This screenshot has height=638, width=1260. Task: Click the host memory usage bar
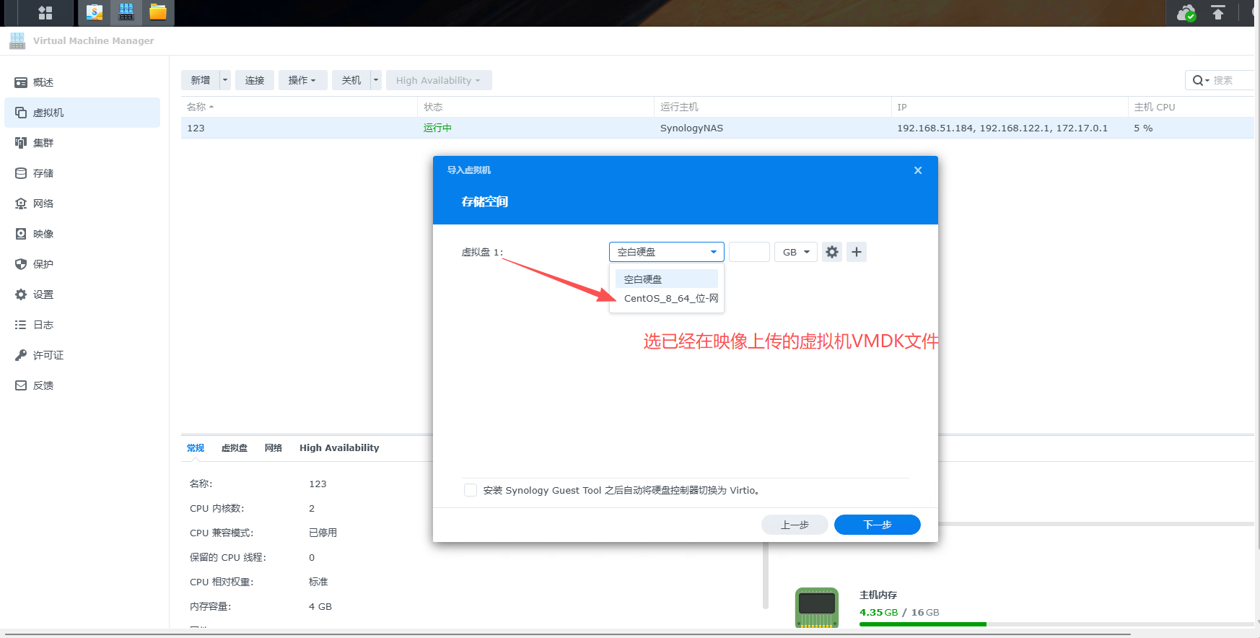pyautogui.click(x=1056, y=624)
